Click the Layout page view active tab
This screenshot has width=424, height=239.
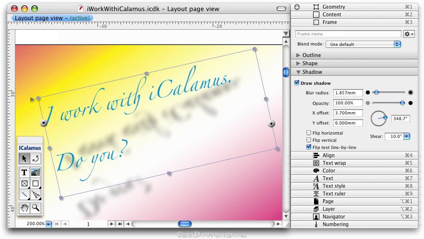coord(52,18)
